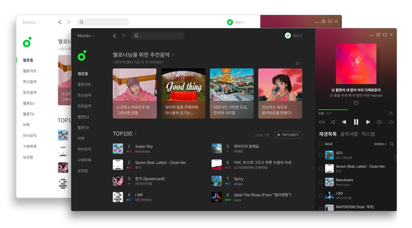Screen dimensions: 412x228
Task: Expand the 멜로너님을 위한 추천음악 section
Action: [173, 55]
